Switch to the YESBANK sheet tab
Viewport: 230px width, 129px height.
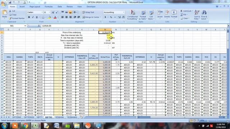pyautogui.click(x=59, y=117)
